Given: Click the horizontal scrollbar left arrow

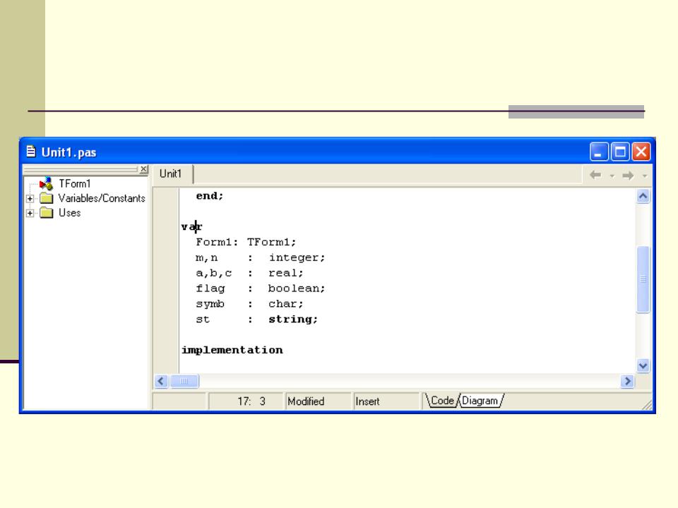Looking at the screenshot, I should (x=161, y=381).
